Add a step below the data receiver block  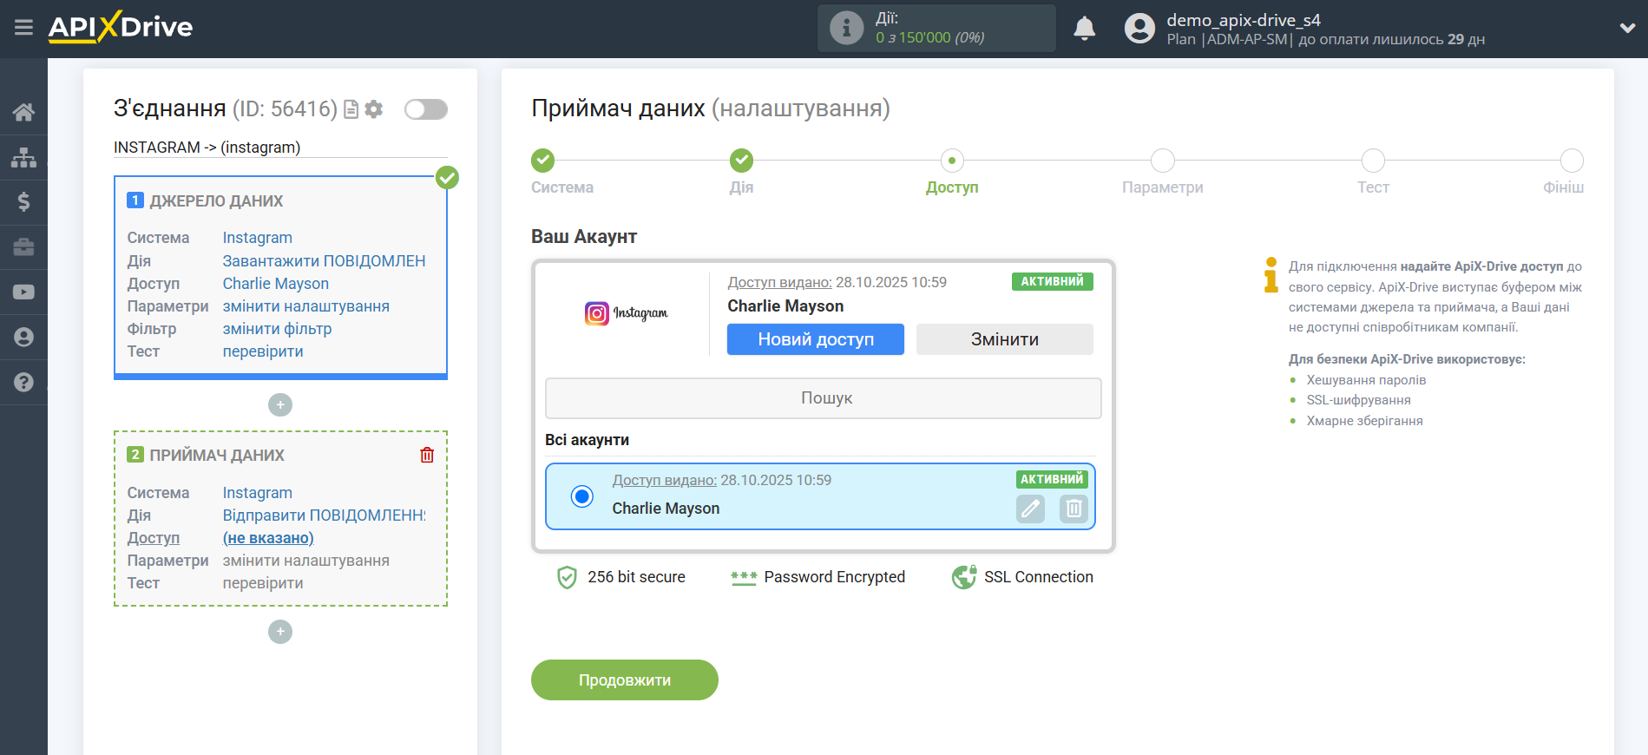click(x=280, y=632)
